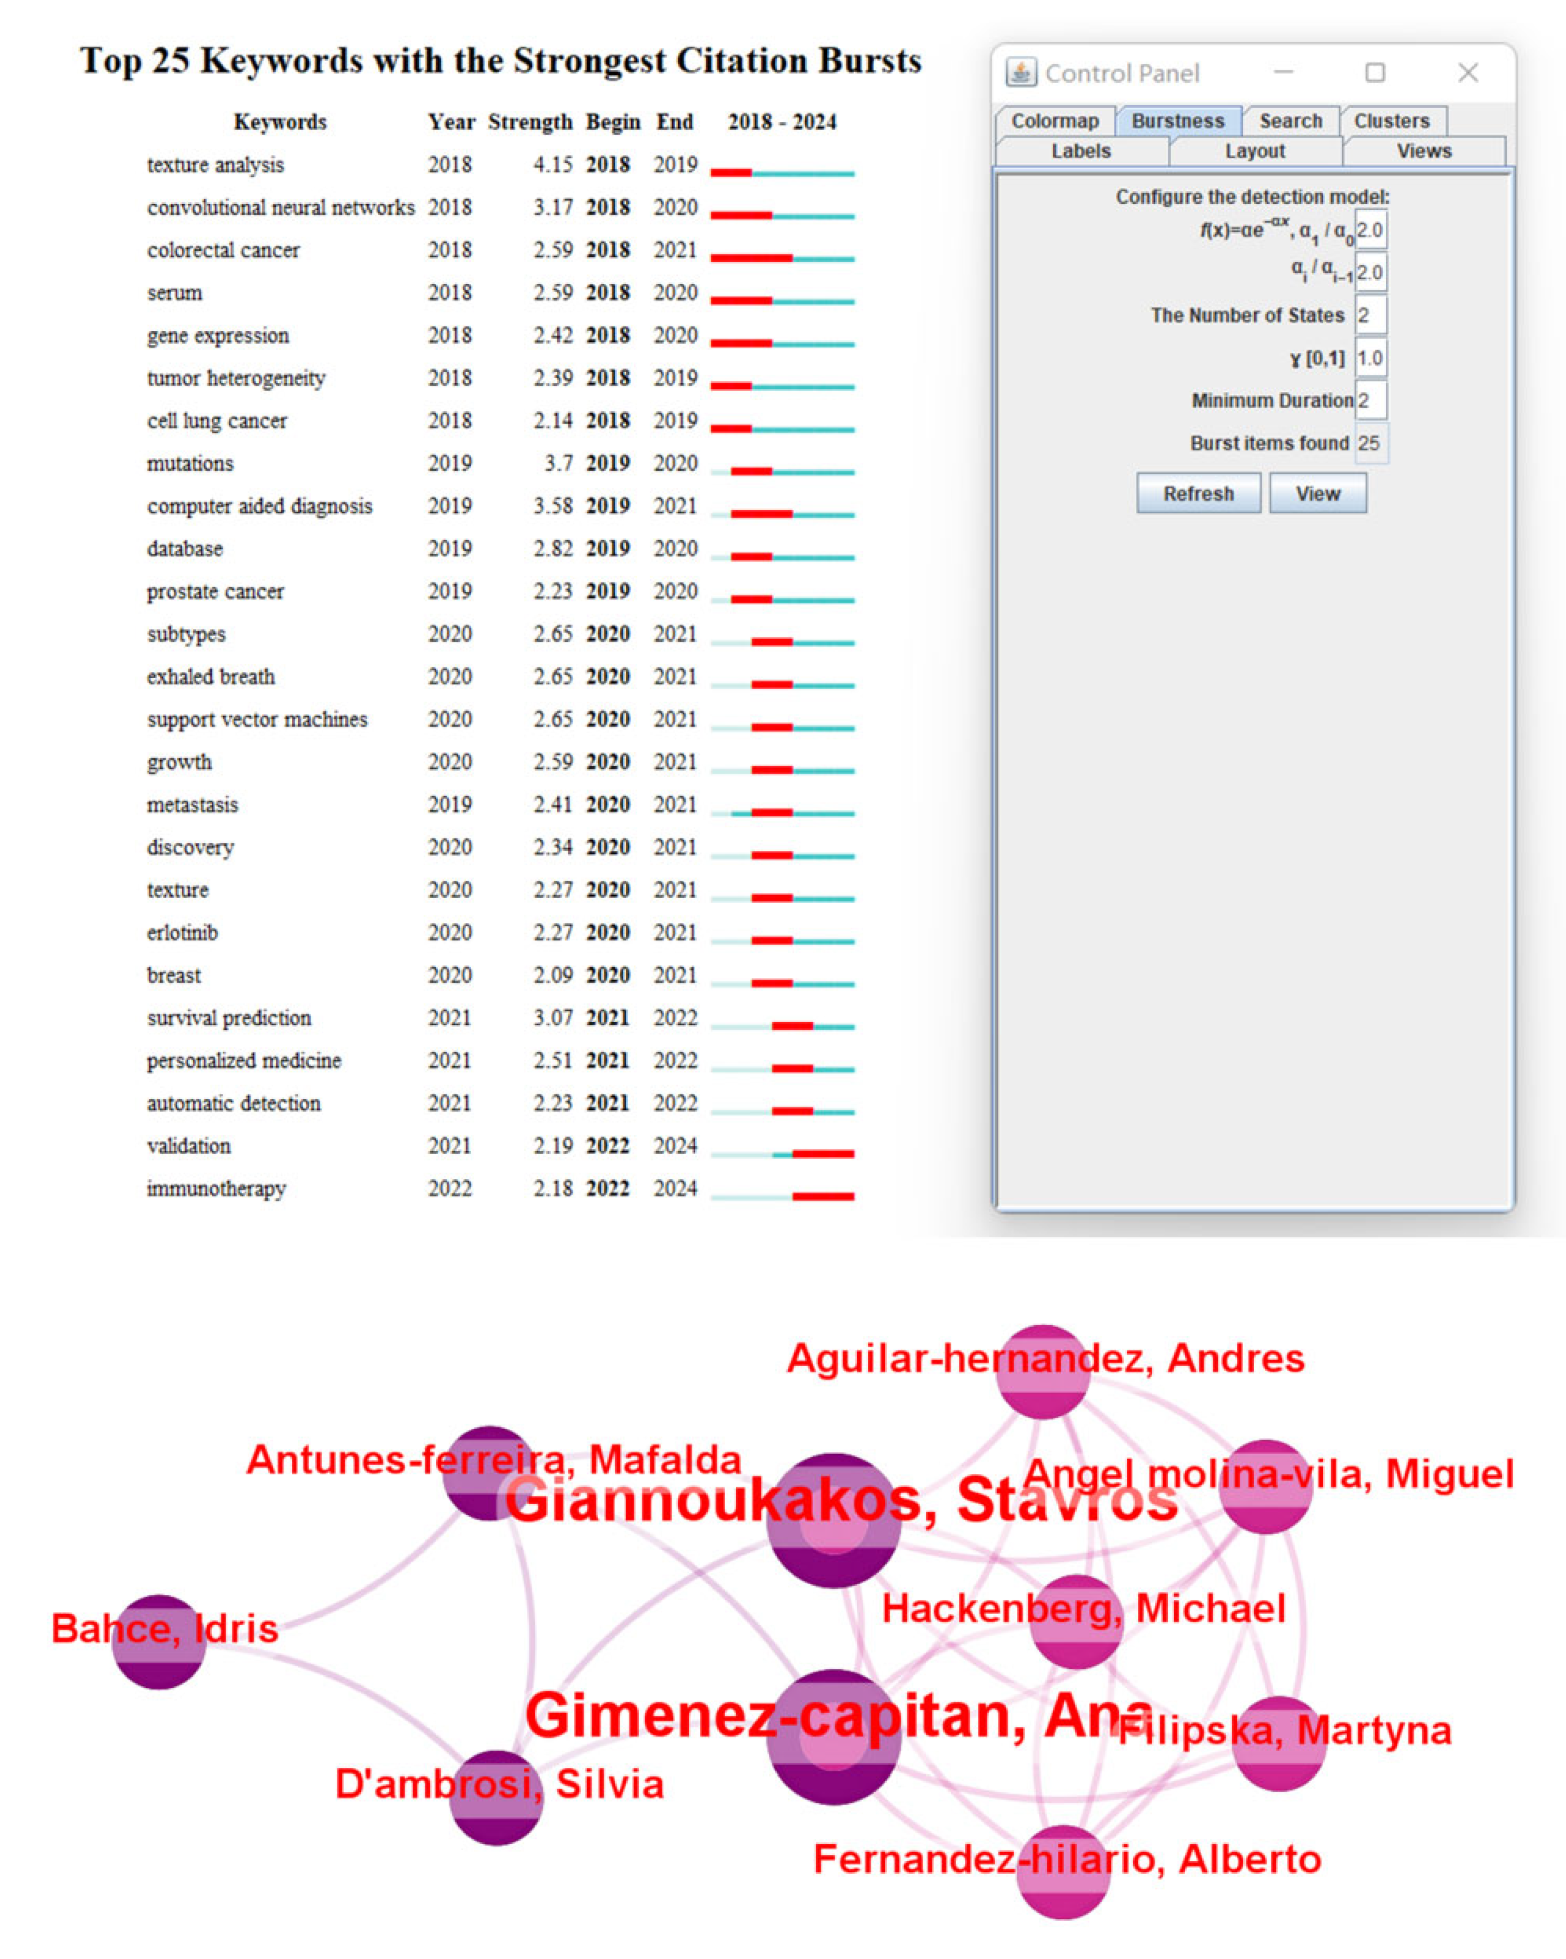Image resolution: width=1566 pixels, height=1959 pixels.
Task: Select the Fernandez-hilario, Alberto node
Action: (x=1063, y=1871)
